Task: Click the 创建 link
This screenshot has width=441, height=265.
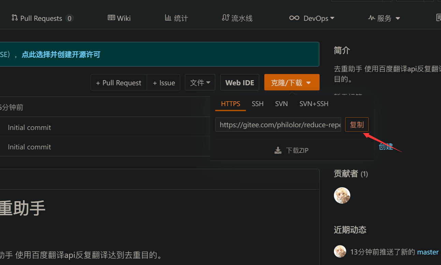Action: (x=386, y=147)
